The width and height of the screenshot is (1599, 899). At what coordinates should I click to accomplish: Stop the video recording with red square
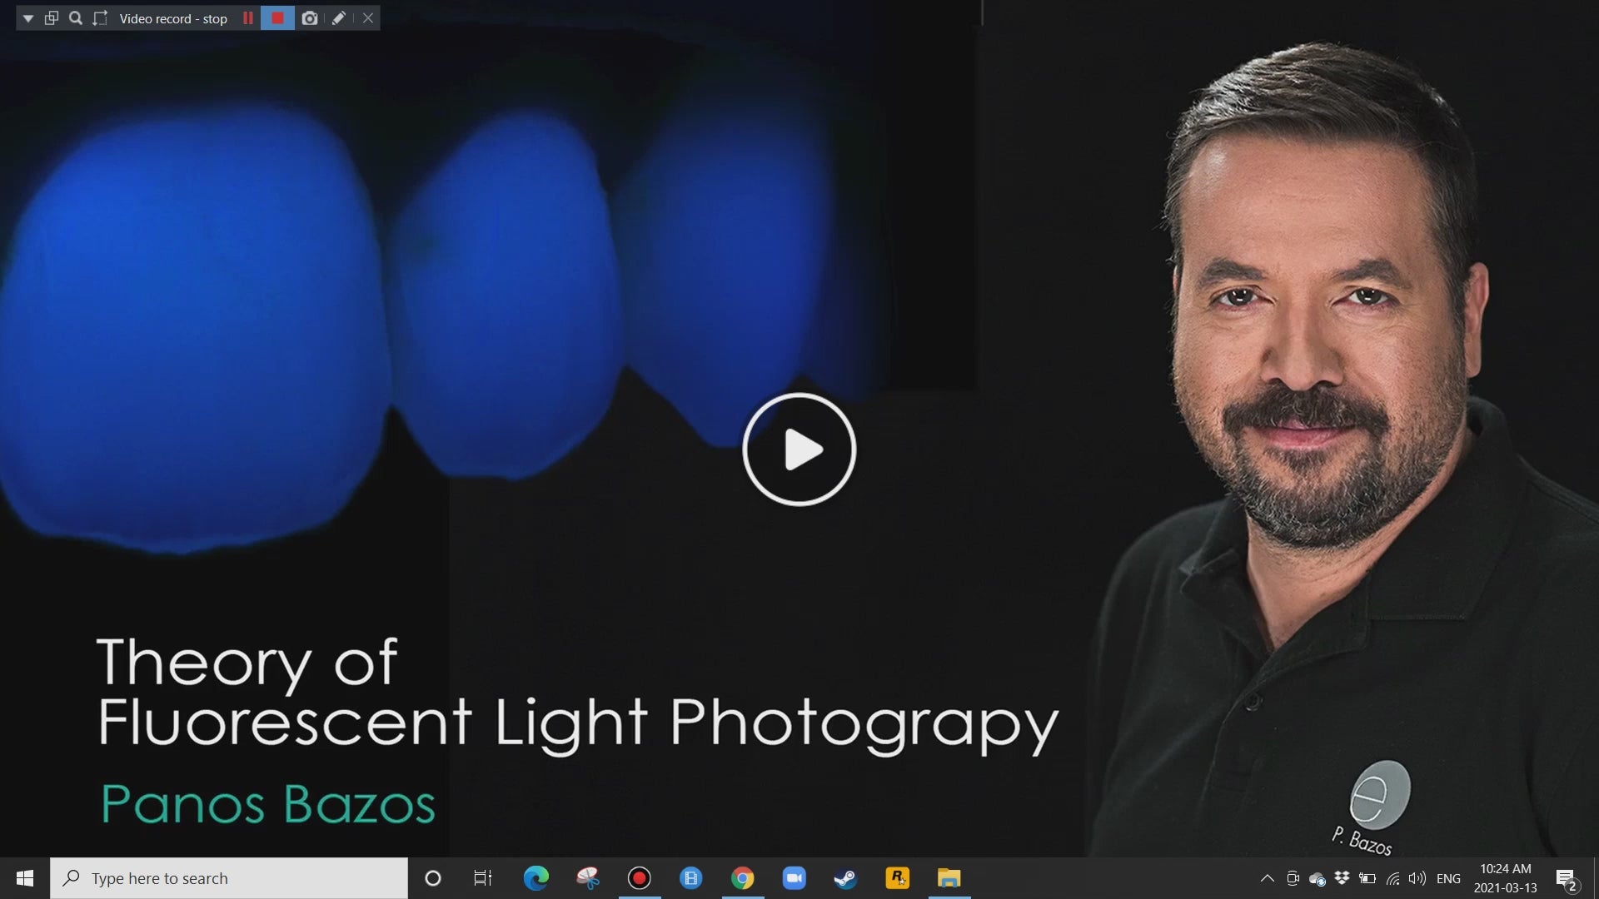click(x=277, y=18)
